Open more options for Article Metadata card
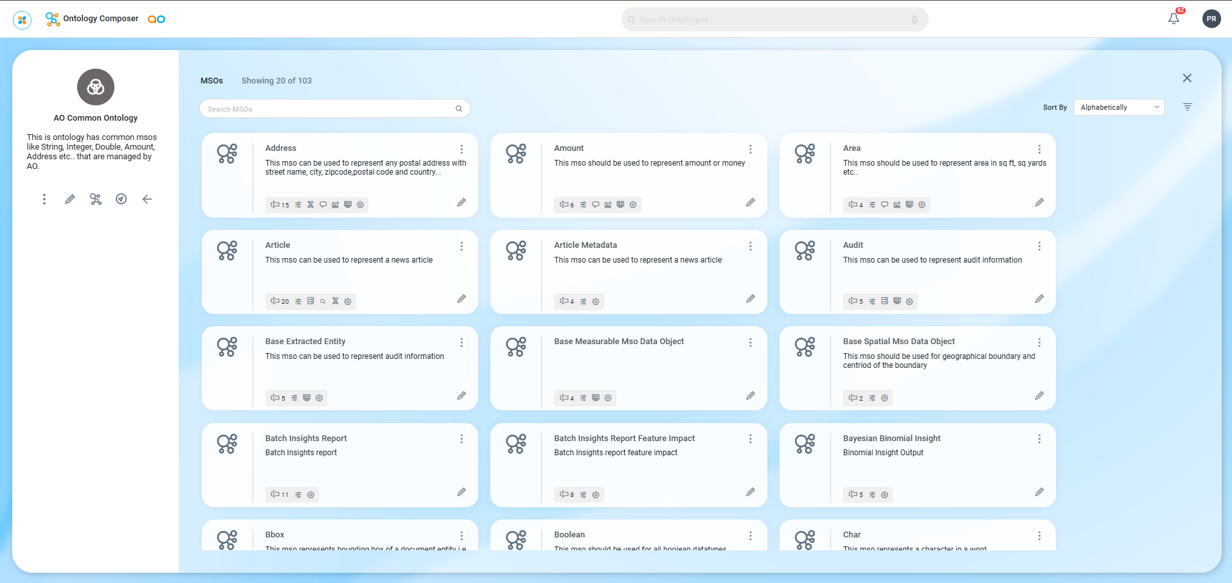Image resolution: width=1232 pixels, height=583 pixels. tap(750, 246)
